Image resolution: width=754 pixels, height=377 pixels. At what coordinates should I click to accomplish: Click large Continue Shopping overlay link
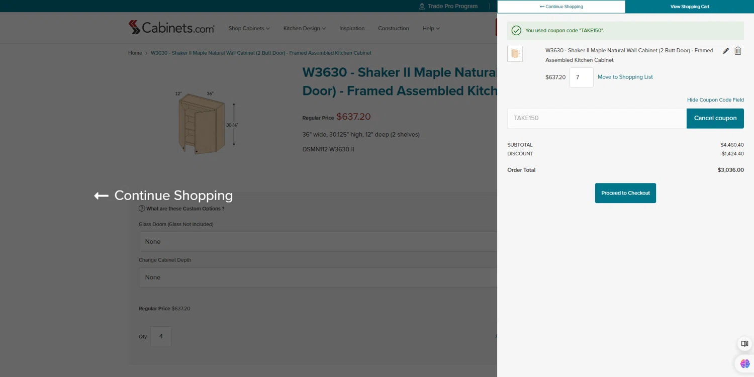[x=163, y=196]
